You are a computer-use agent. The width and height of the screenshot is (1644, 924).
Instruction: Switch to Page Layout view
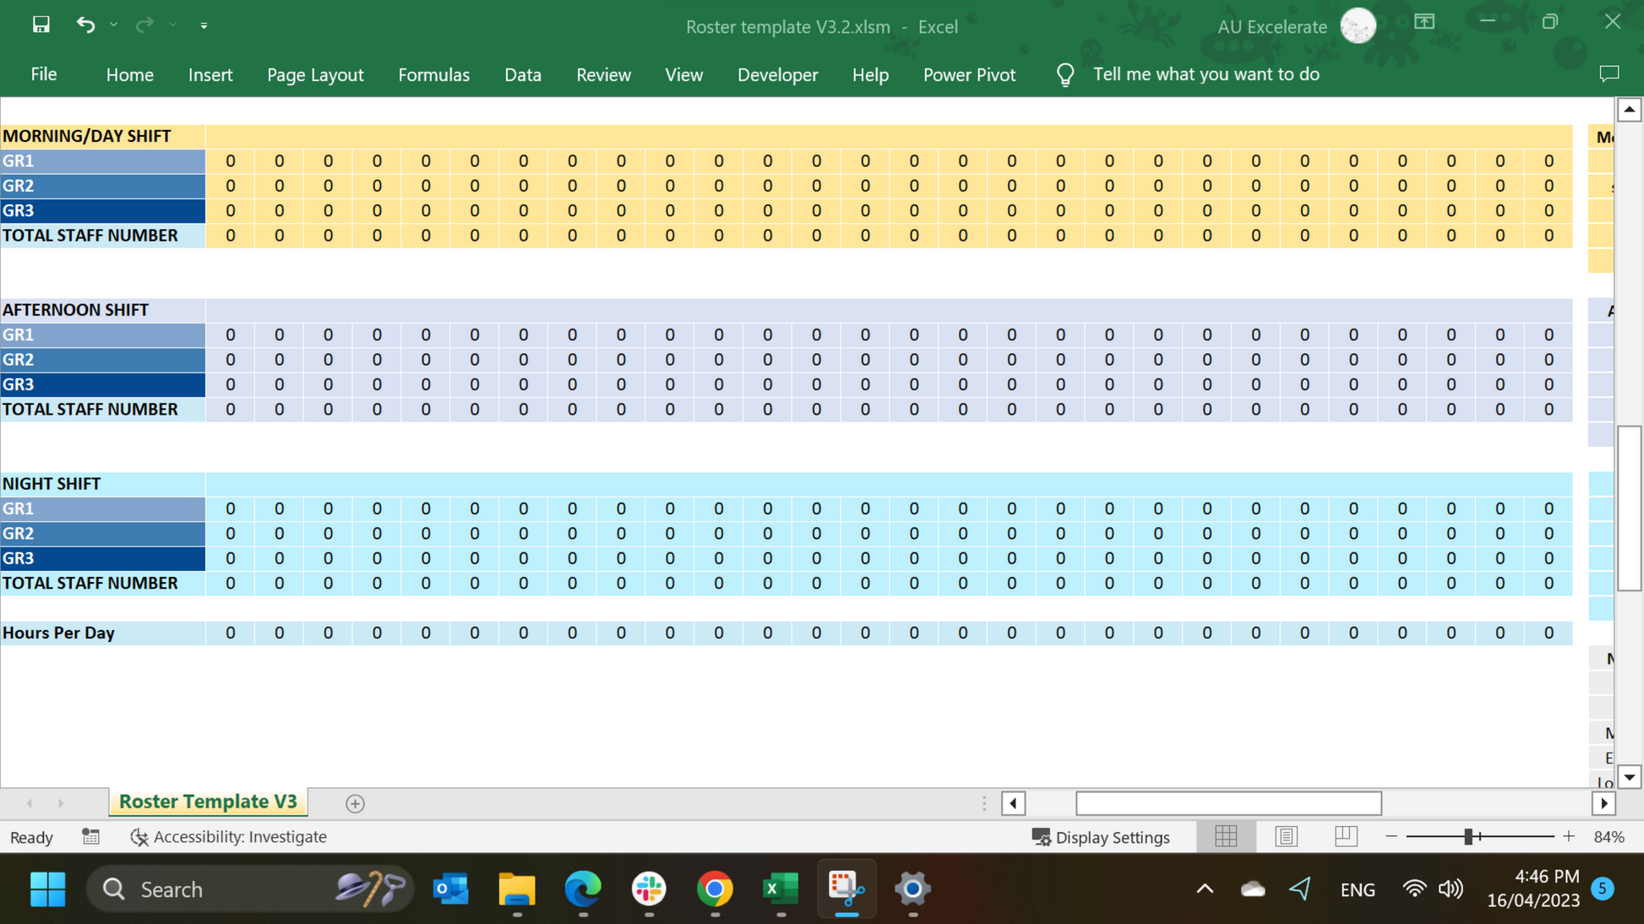(1286, 836)
